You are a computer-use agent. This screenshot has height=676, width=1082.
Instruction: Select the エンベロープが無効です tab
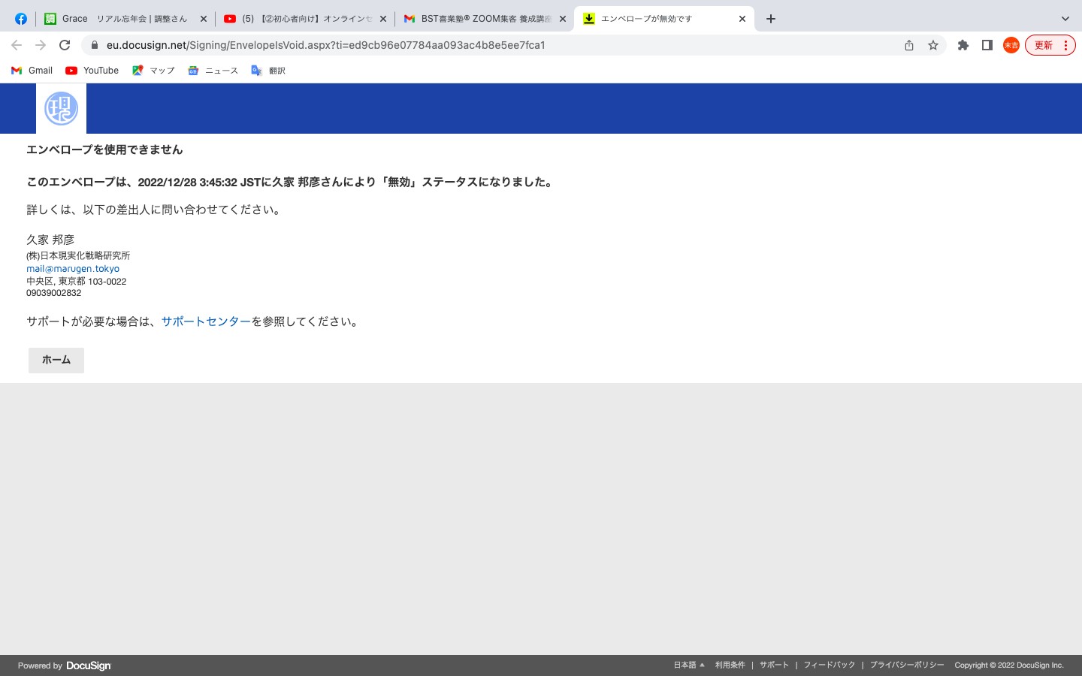coord(664,19)
